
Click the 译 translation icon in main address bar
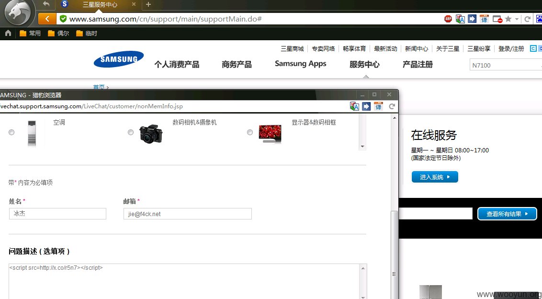pyautogui.click(x=484, y=19)
